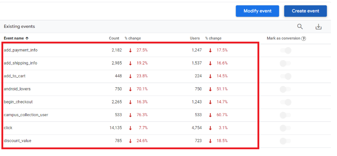Toggle conversion switch for begin_checkout
337x156 pixels.
286,102
